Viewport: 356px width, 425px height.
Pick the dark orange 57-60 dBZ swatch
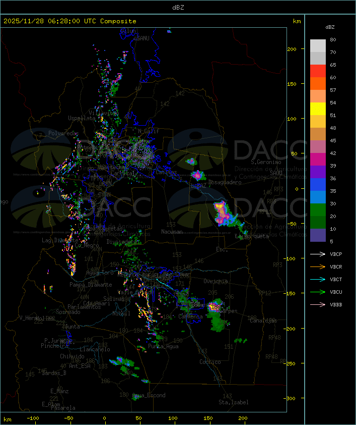(318, 83)
